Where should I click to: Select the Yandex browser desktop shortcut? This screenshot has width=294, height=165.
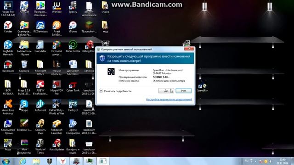point(8,27)
